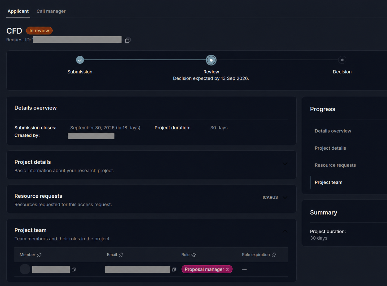Click the Role expiration column header
387x286 pixels.
(x=256, y=255)
